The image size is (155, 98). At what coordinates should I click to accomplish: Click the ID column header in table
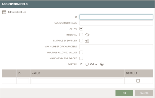coord(23,73)
